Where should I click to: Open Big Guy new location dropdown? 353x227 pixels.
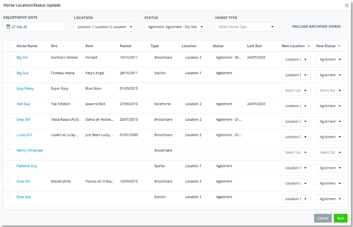click(296, 75)
